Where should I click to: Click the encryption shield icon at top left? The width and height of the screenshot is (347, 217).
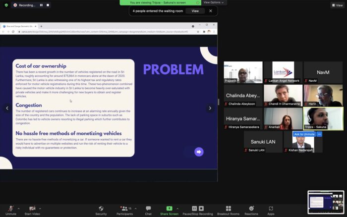click(6, 5)
